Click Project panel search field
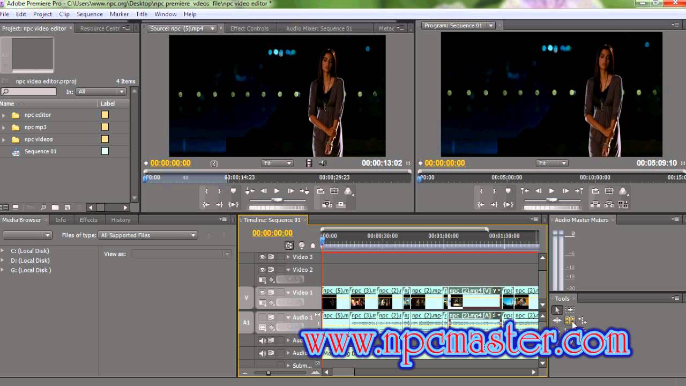This screenshot has height=386, width=686. pyautogui.click(x=28, y=92)
